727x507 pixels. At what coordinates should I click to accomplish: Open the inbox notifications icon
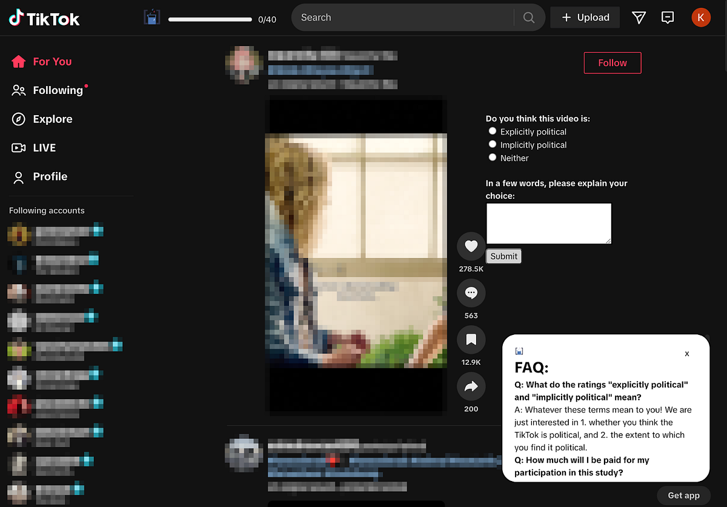pyautogui.click(x=668, y=18)
